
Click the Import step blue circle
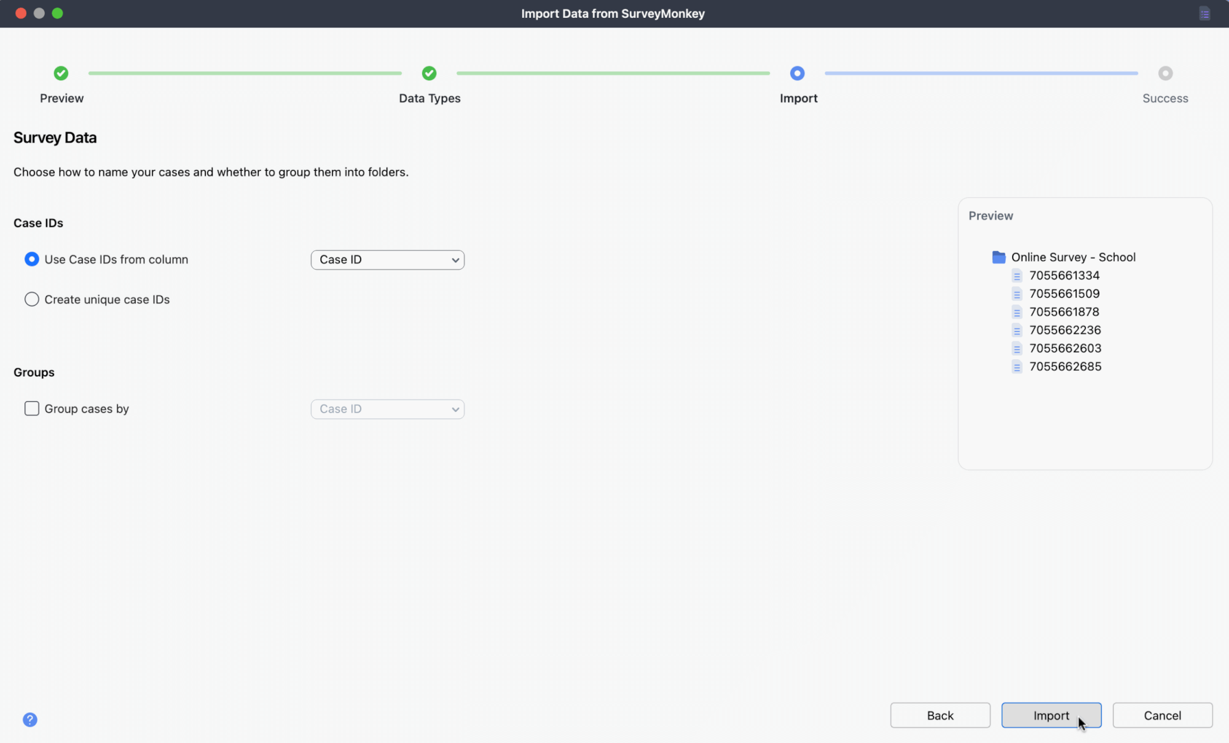(x=797, y=73)
